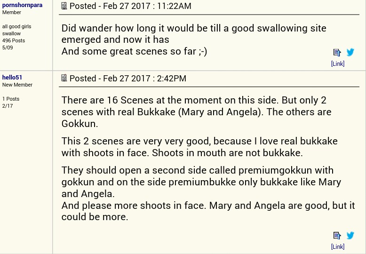Click the 'New Member' rank under hello51
Viewport: 366px width, 254px height.
[17, 85]
